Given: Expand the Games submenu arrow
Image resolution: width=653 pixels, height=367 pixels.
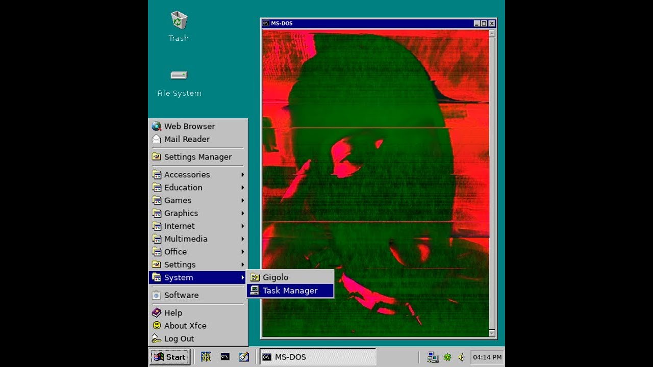Looking at the screenshot, I should pyautogui.click(x=243, y=200).
